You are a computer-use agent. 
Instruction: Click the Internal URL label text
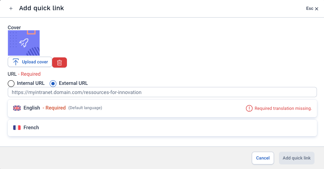click(x=31, y=83)
